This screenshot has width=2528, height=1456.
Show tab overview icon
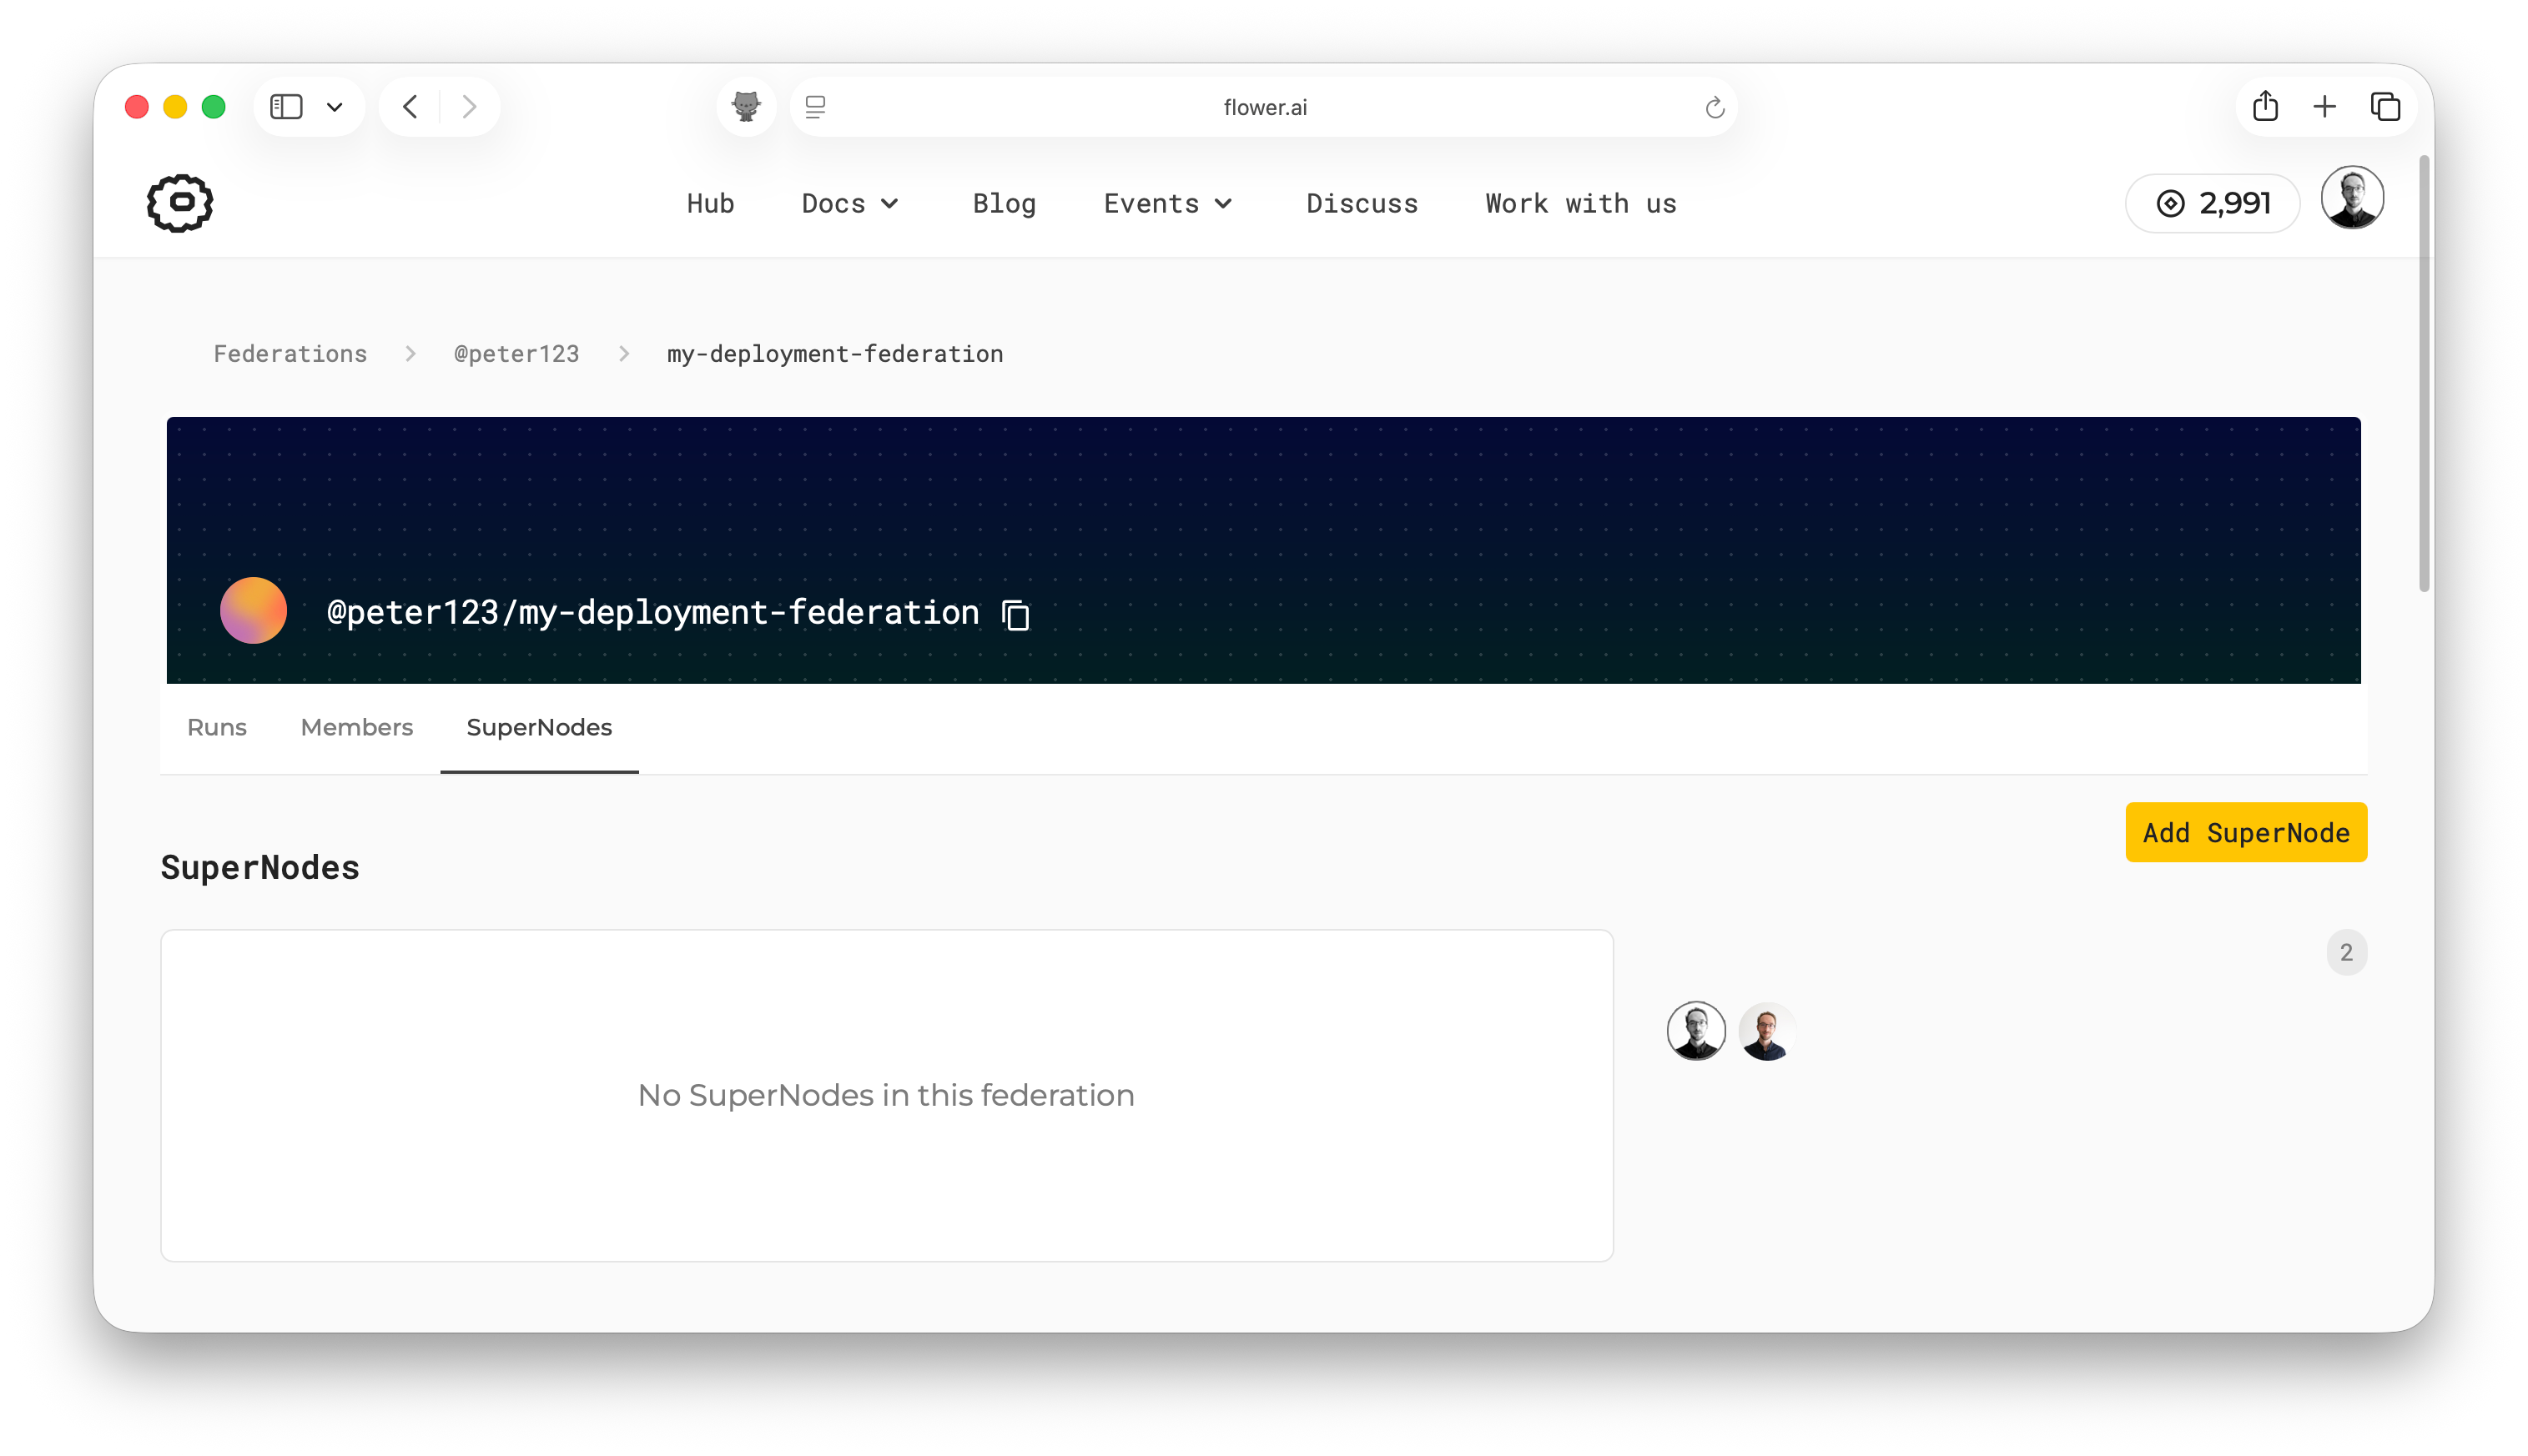[2385, 106]
